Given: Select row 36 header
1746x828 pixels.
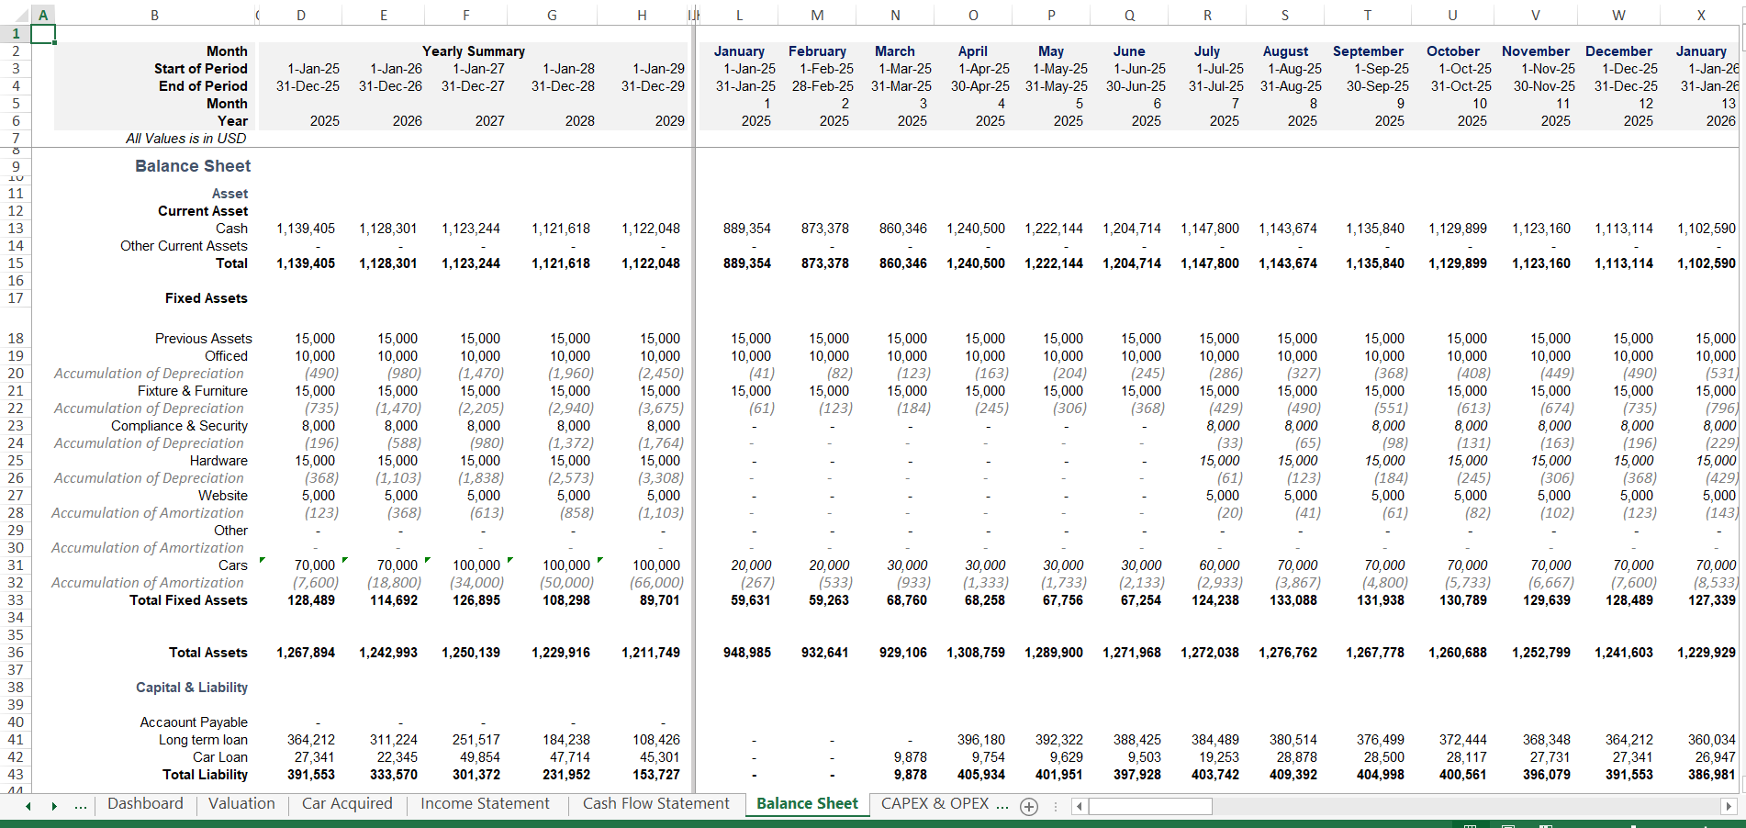Looking at the screenshot, I should tap(16, 653).
